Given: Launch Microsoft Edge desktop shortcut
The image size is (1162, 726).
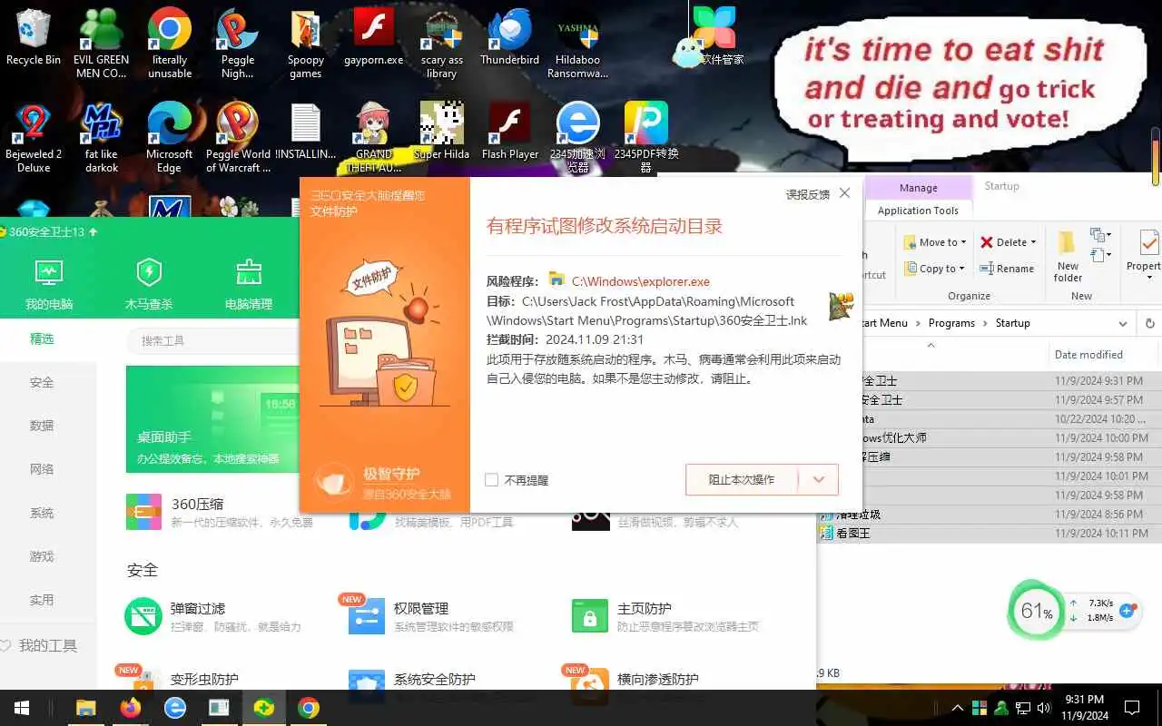Looking at the screenshot, I should tap(170, 137).
